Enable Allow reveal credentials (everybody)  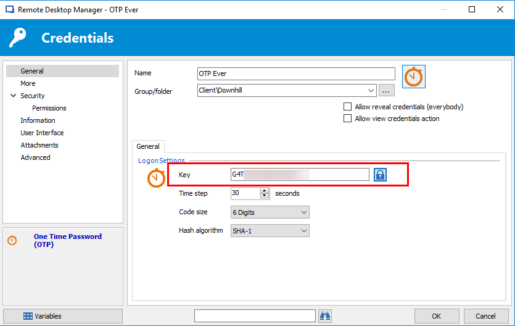[x=347, y=106]
